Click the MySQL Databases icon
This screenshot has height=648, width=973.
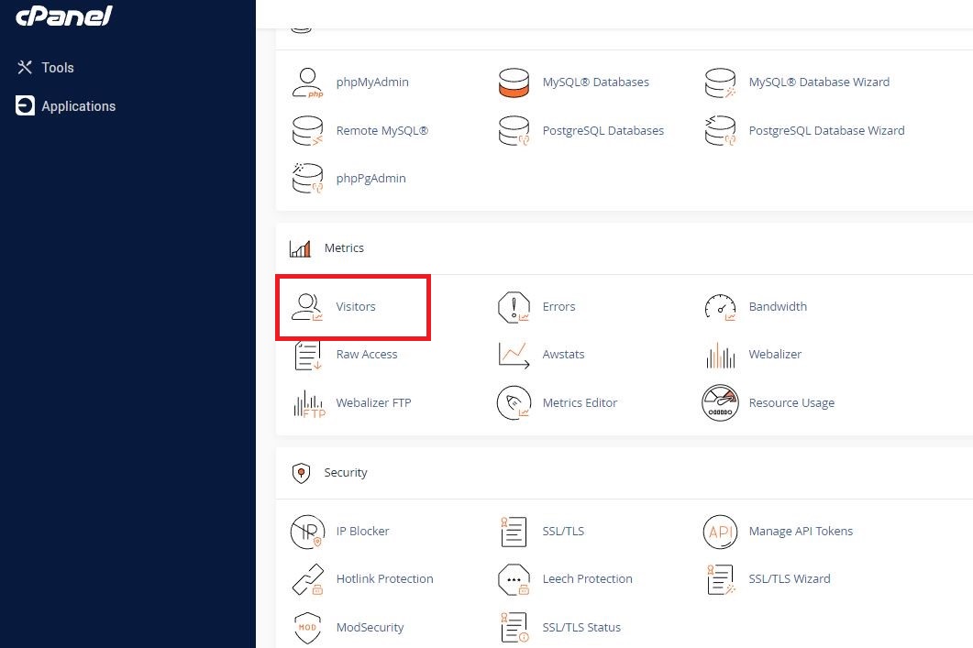tap(514, 82)
